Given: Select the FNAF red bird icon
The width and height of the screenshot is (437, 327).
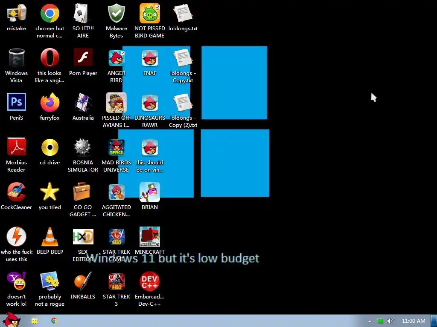Looking at the screenshot, I should click(x=150, y=58).
